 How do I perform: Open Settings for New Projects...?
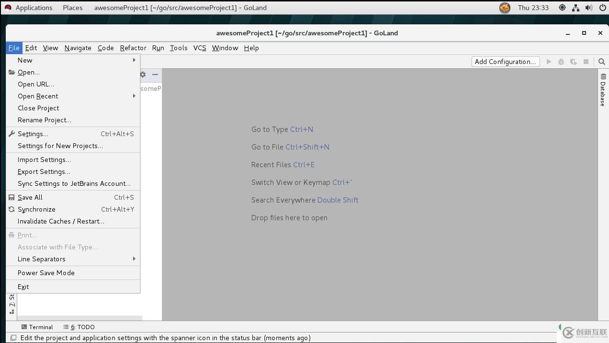pos(73,146)
